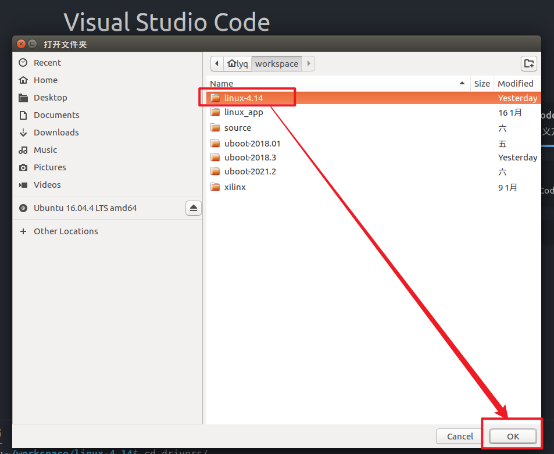
Task: Go to Home in the sidebar
Action: (x=108, y=80)
